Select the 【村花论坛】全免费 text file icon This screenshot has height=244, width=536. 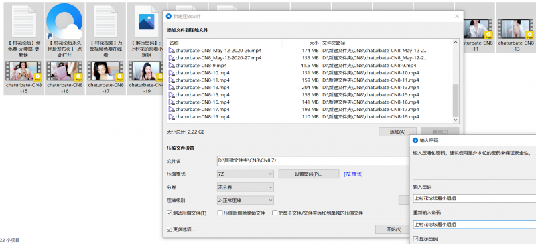[x=23, y=21]
